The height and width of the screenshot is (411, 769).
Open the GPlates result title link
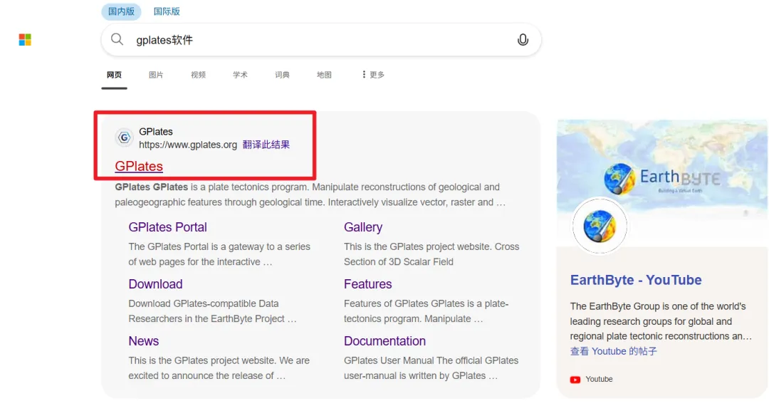pos(139,166)
